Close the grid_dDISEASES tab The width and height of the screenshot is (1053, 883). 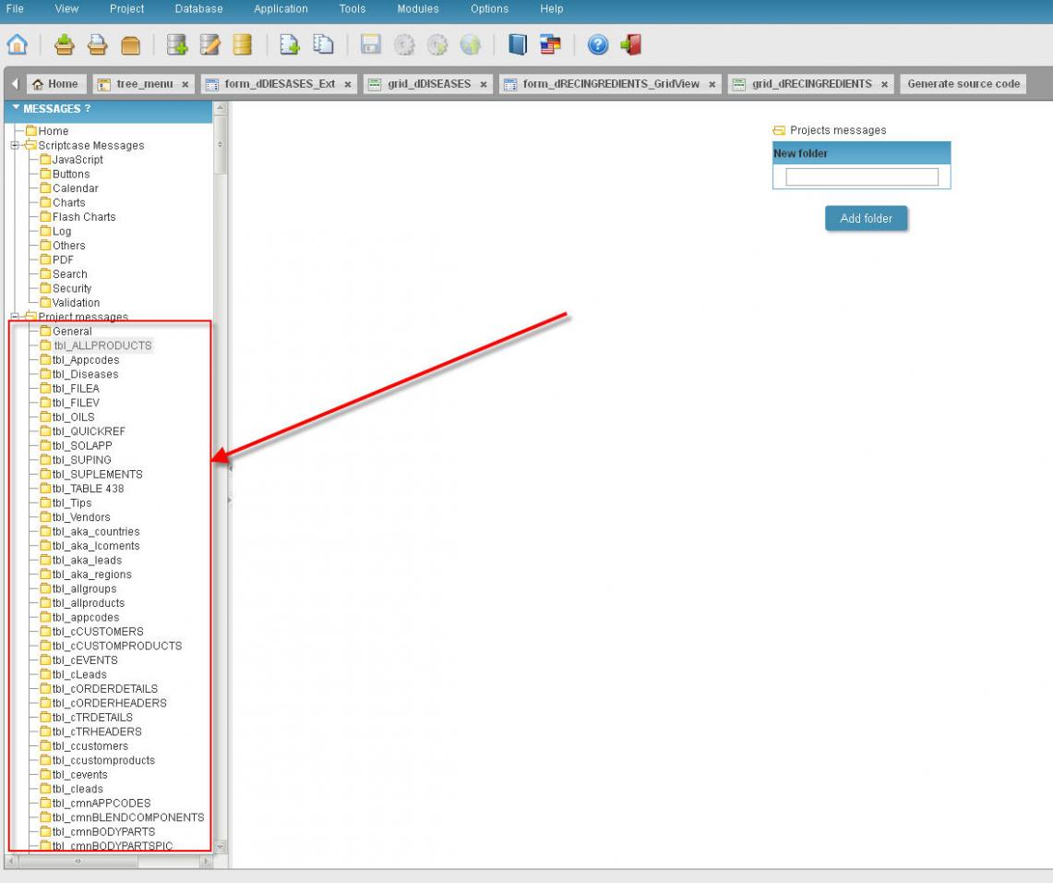pyautogui.click(x=484, y=85)
